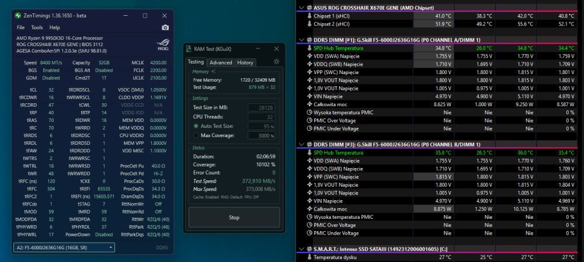Open the Tools menu in ZenTimings
Image resolution: width=584 pixels, height=262 pixels.
click(x=37, y=27)
